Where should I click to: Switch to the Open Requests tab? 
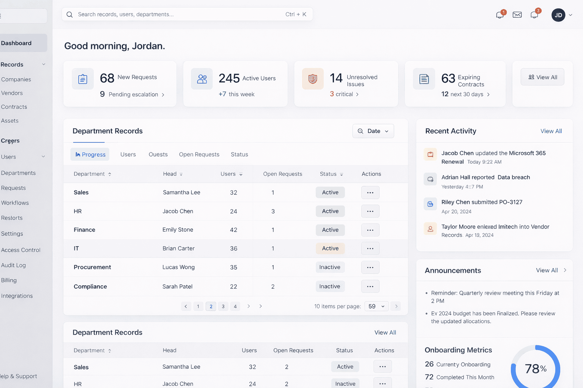[199, 155]
